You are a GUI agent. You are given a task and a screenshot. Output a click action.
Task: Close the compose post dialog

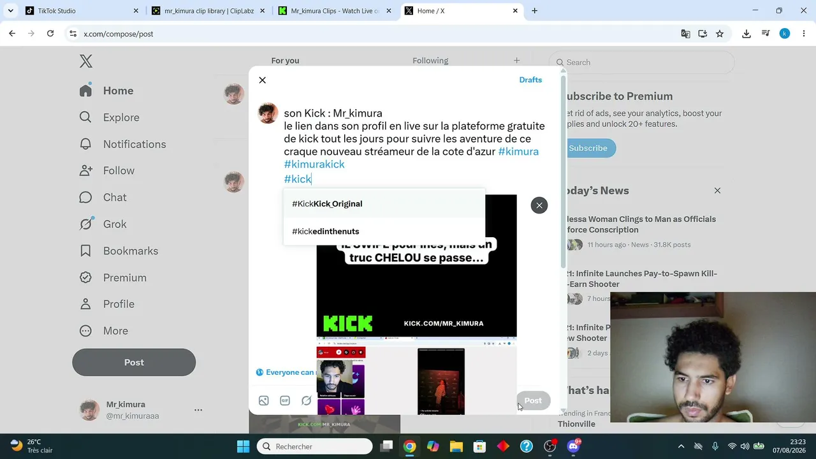(x=262, y=80)
